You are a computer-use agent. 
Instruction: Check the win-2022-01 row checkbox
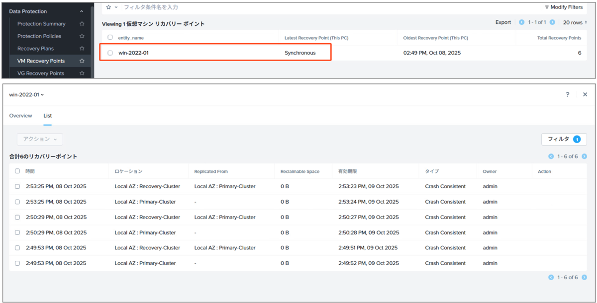pos(110,53)
